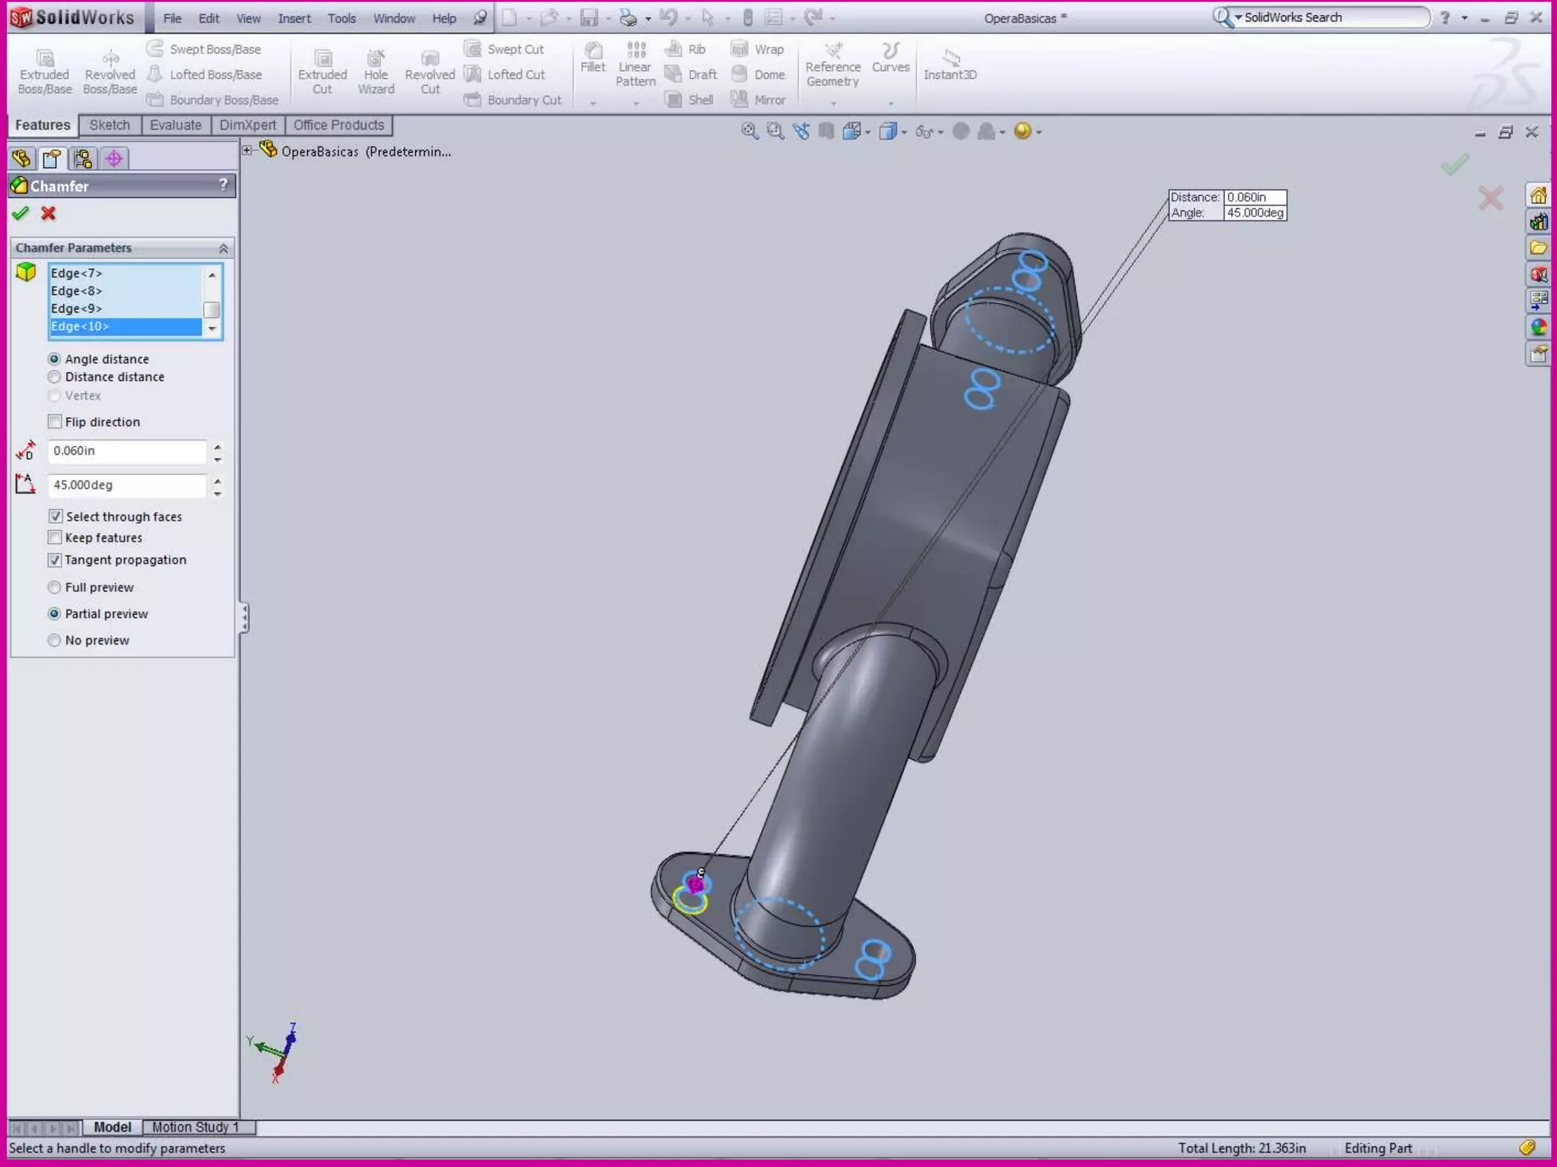Screen dimensions: 1557x1167
Task: Open the Motion Study 1 tab
Action: 195,1127
